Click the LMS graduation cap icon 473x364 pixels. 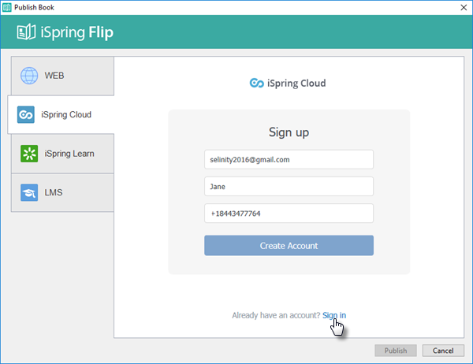[29, 192]
